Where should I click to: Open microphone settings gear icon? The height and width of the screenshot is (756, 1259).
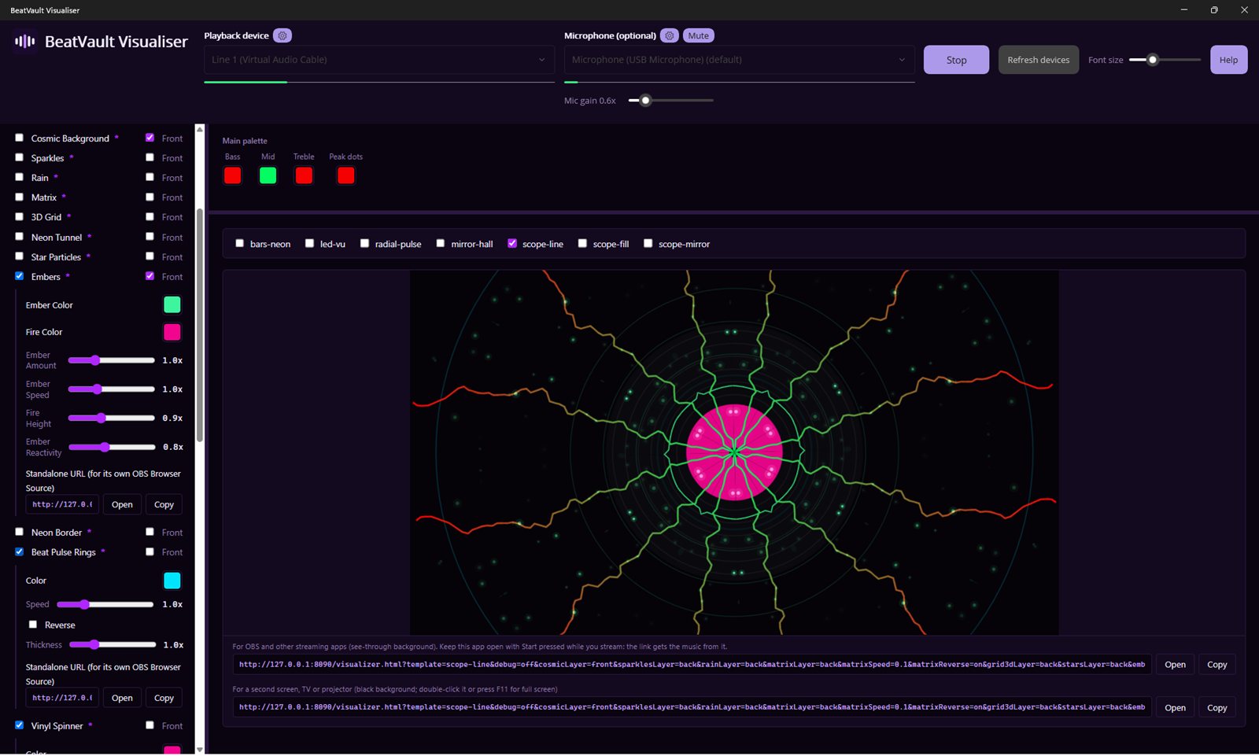(669, 35)
